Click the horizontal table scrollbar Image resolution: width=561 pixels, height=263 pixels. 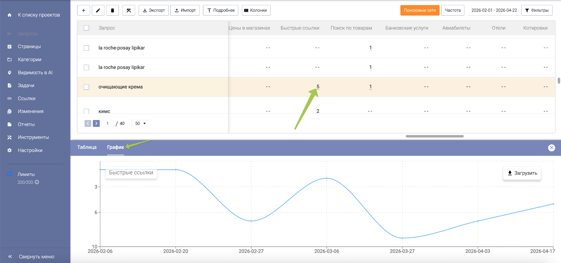tap(434, 136)
